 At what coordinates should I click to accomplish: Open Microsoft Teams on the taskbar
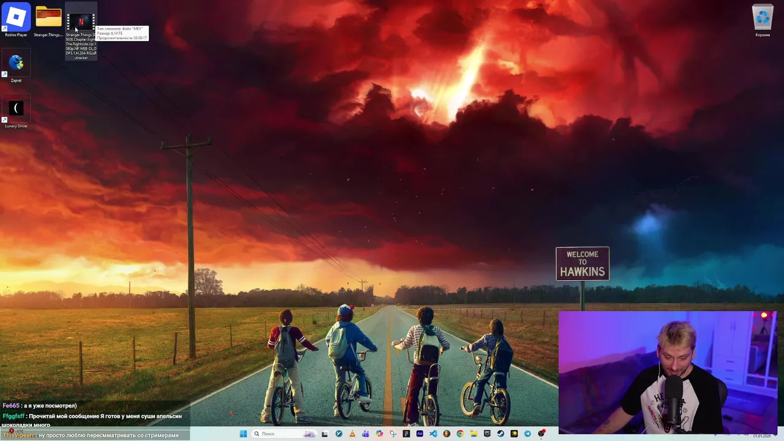(x=366, y=434)
